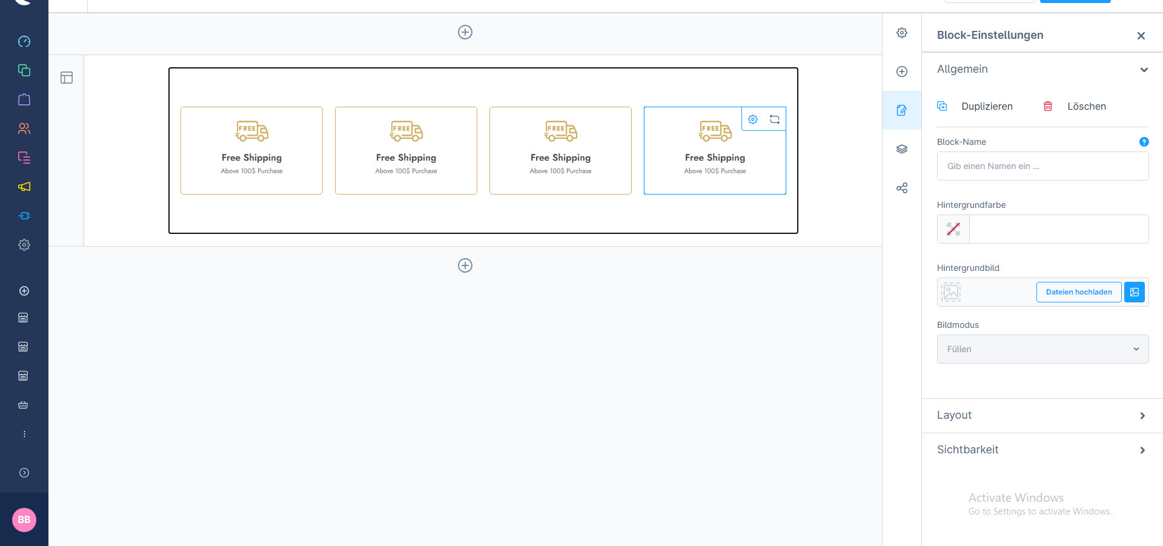This screenshot has width=1163, height=546.
Task: Open the Bildmodus dropdown
Action: pos(1042,349)
